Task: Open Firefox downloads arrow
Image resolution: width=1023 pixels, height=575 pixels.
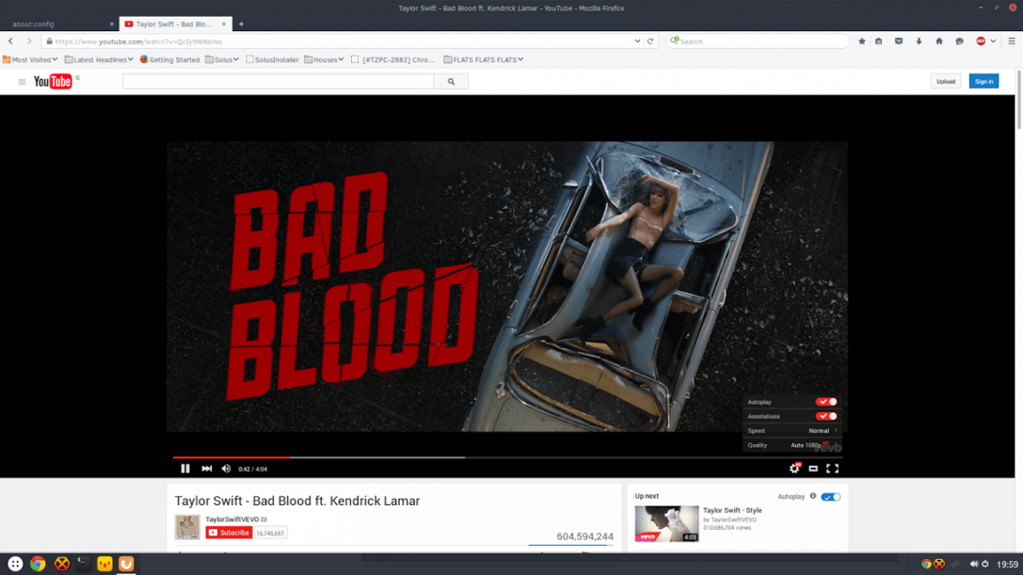Action: coord(919,41)
